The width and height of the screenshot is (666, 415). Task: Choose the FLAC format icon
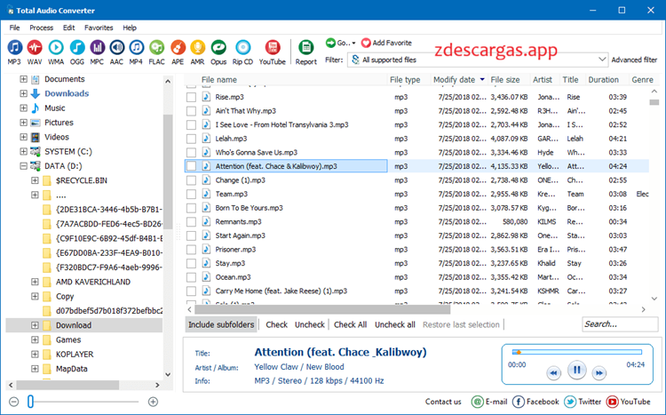click(156, 48)
